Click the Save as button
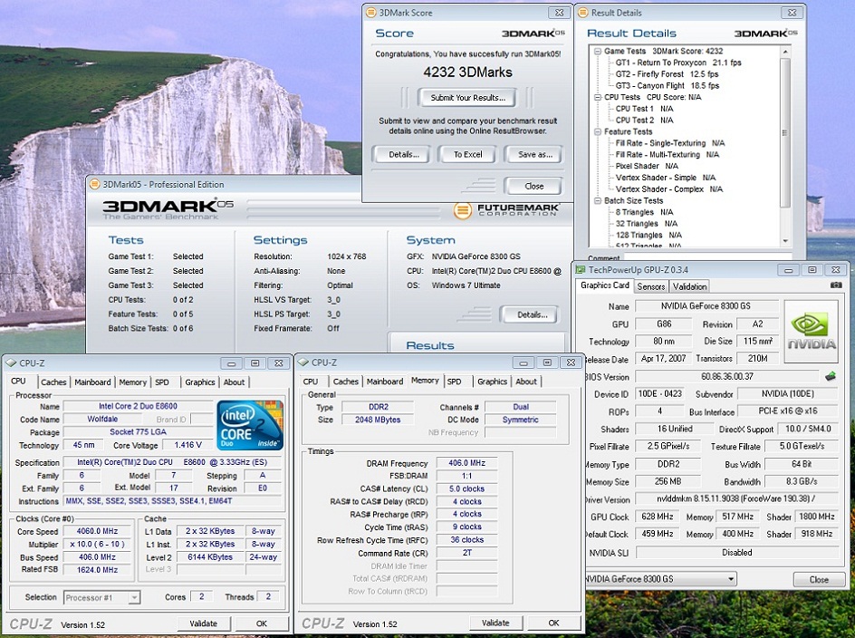This screenshot has width=855, height=638. pos(534,154)
